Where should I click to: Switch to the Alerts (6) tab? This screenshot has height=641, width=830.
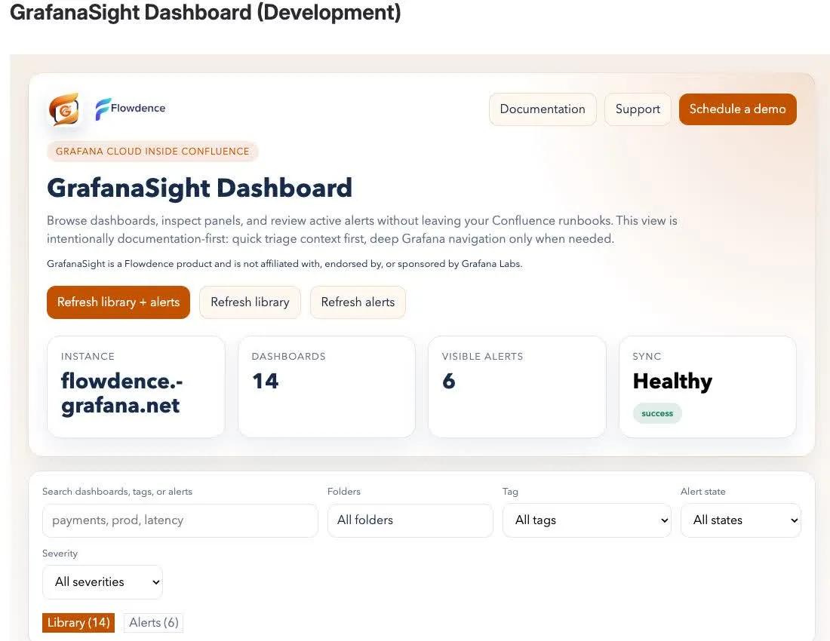153,622
